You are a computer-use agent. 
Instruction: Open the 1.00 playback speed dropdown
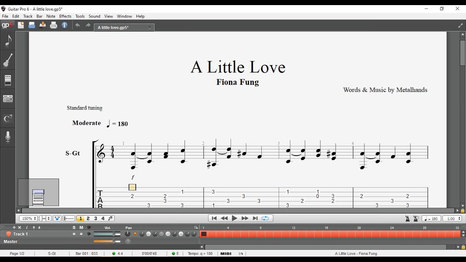point(453,219)
